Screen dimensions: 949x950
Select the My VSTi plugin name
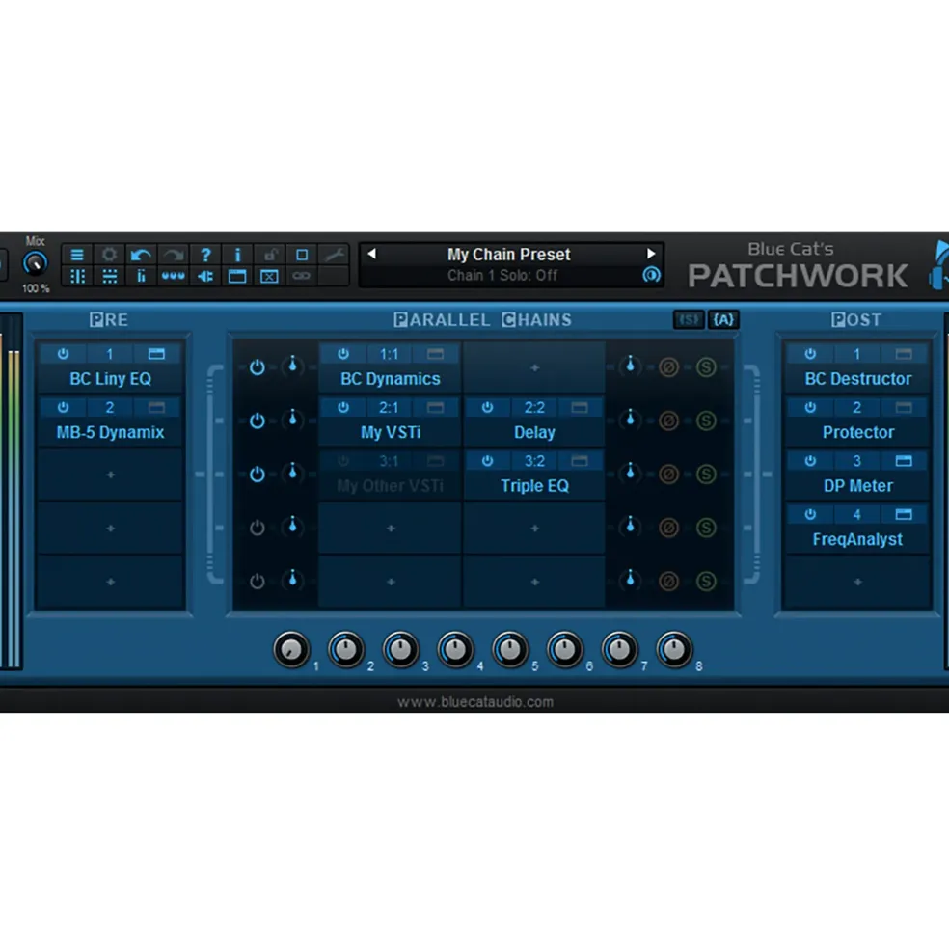391,433
